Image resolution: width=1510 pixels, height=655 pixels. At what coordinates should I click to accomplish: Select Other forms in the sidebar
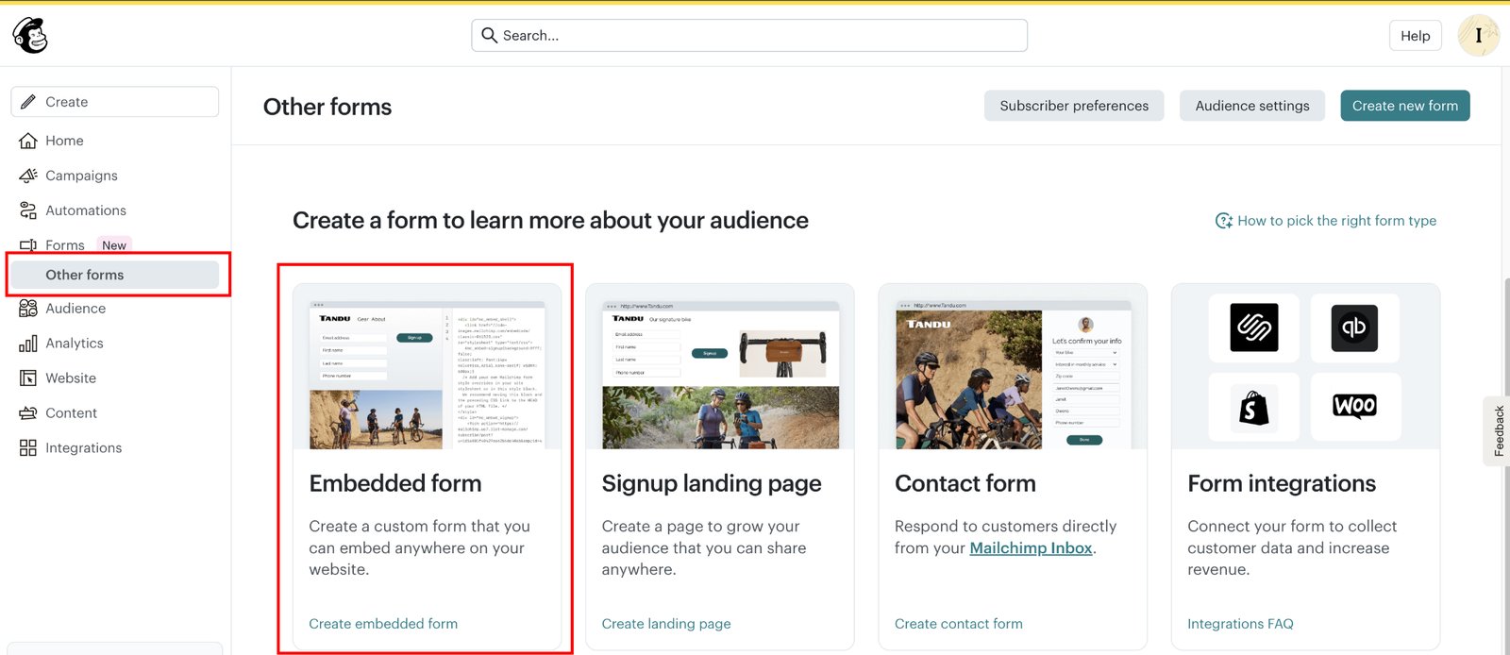point(115,275)
